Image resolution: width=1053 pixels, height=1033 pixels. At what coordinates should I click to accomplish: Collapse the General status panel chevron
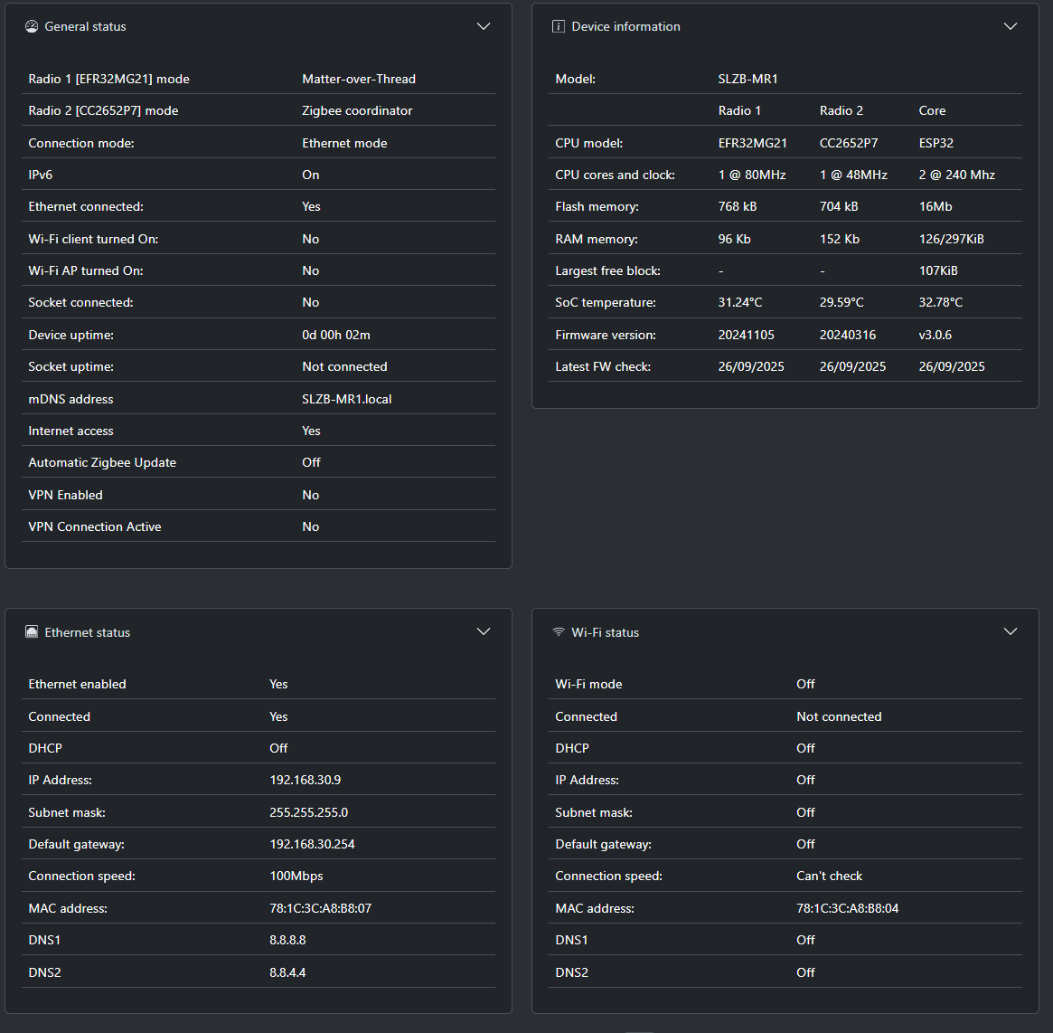point(484,26)
